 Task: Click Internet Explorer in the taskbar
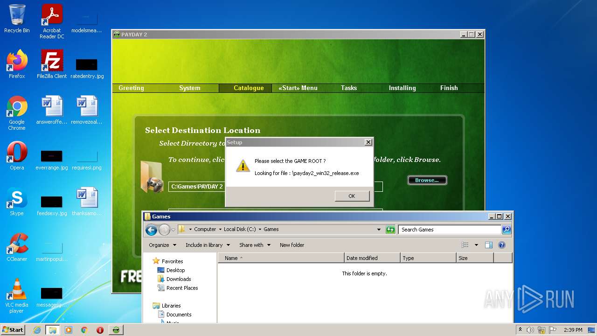click(x=37, y=330)
